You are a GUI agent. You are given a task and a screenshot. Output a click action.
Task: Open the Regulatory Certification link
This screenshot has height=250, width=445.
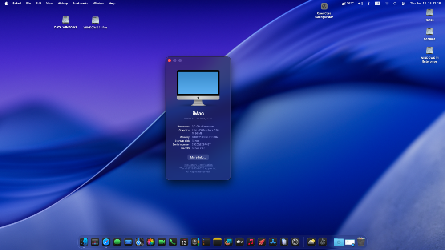click(198, 165)
